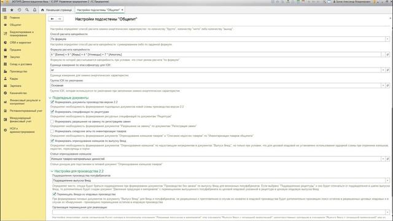This screenshot has width=393, height=221.
Task: Open Favorites star icon
Action: point(12,10)
